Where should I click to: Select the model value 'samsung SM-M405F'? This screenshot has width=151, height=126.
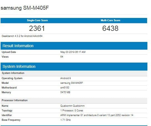[x=72, y=83]
